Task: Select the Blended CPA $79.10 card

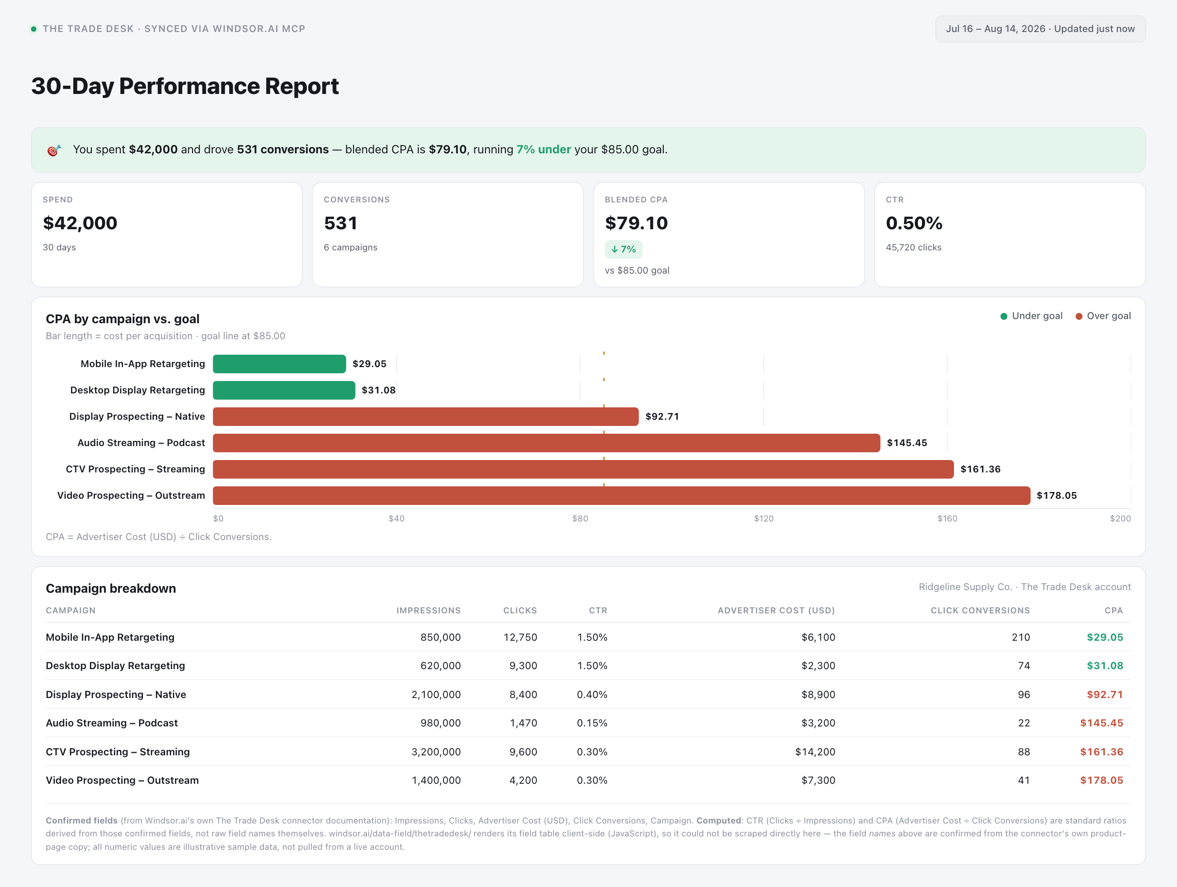Action: [x=728, y=234]
